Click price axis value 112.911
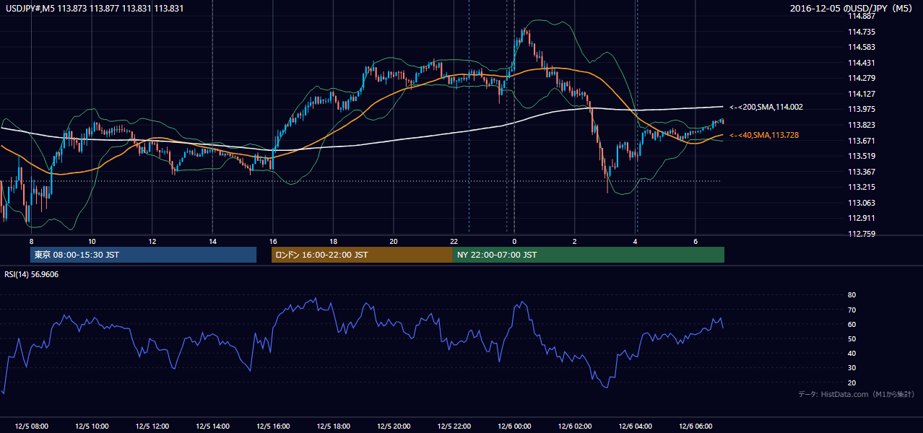 click(862, 218)
